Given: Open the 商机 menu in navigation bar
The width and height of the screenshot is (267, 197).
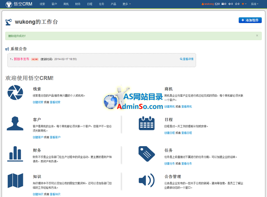Looking at the screenshot, I should [66, 4].
